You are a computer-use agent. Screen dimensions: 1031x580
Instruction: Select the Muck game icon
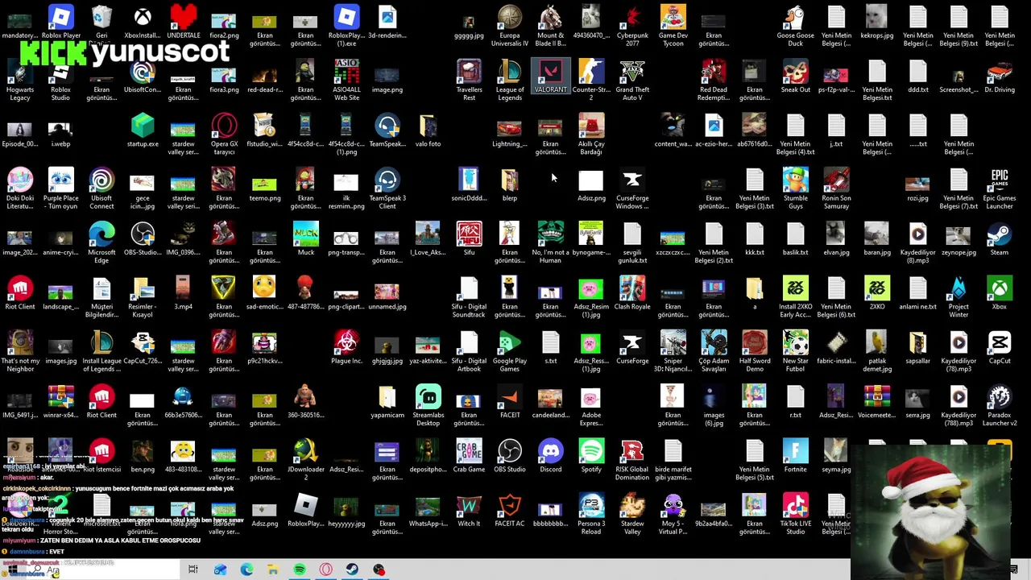[306, 239]
